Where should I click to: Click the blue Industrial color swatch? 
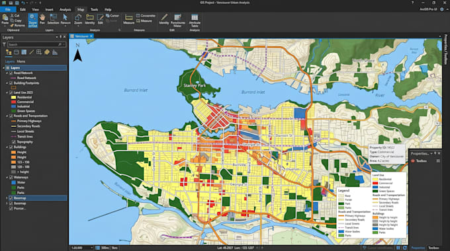pos(13,106)
